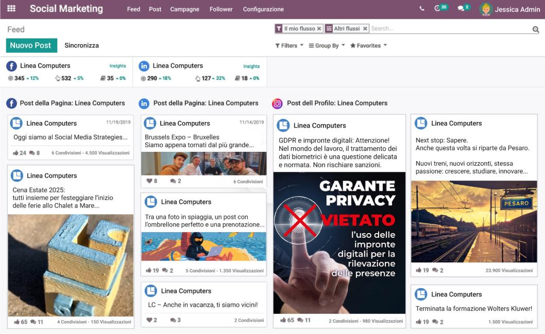The height and width of the screenshot is (334, 545).
Task: Open Insights link for Facebook account
Action: (x=117, y=66)
